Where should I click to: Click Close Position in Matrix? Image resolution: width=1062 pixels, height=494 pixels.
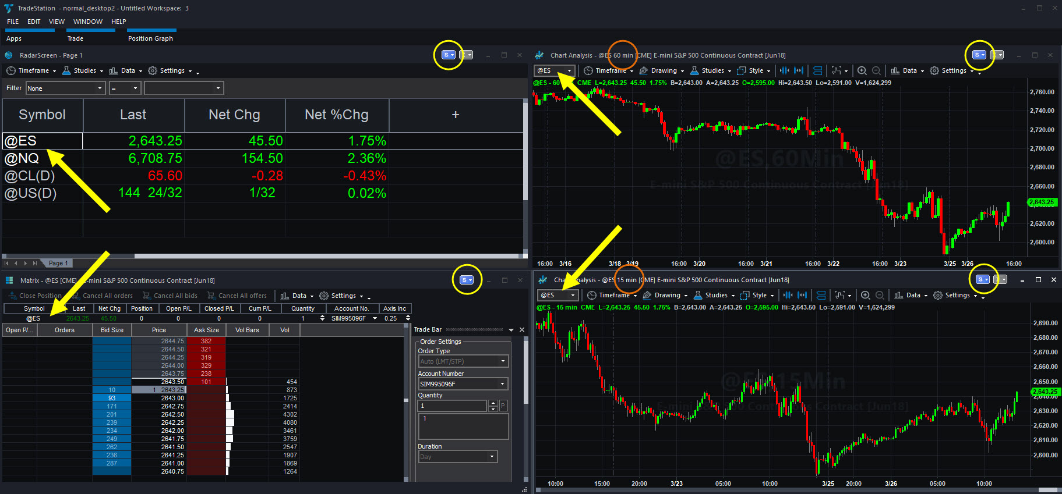pyautogui.click(x=35, y=296)
